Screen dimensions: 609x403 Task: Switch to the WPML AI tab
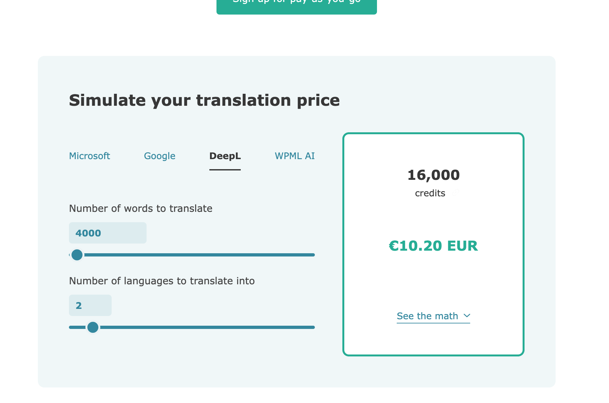294,156
